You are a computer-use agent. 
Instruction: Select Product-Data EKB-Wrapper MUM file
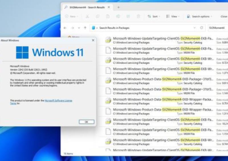(x=163, y=111)
